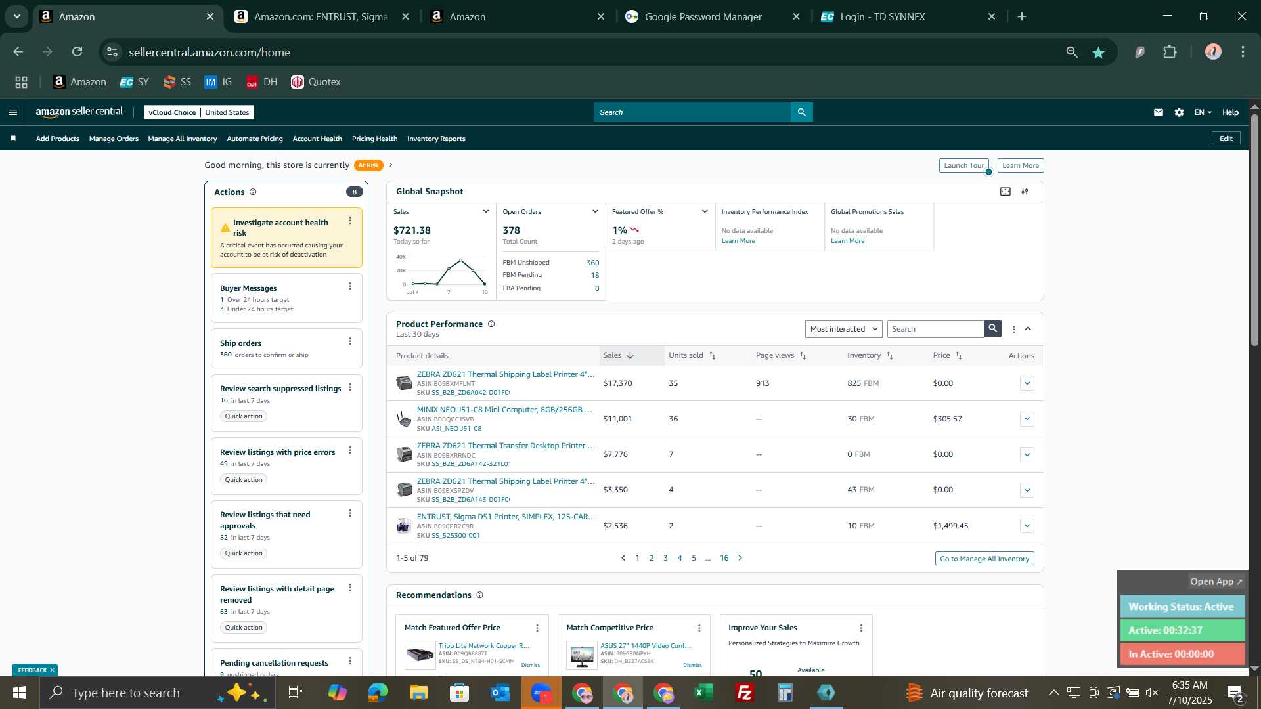This screenshot has width=1261, height=709.
Task: Open options for Improve Your Sales card
Action: [861, 628]
